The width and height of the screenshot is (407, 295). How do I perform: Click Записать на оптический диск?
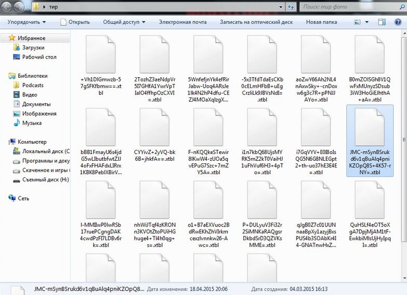[256, 22]
